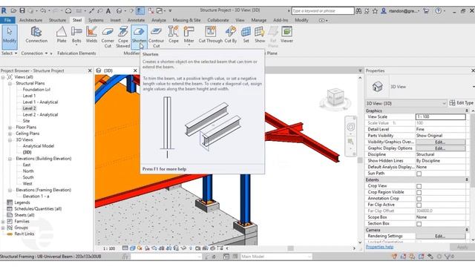Click the ViewCube in 3D view
Viewport: 475px width, 267px height.
pos(335,97)
